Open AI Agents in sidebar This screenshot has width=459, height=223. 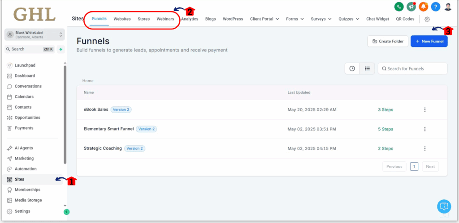click(24, 148)
